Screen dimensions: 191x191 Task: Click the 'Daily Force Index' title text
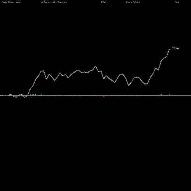[x=11, y=2]
